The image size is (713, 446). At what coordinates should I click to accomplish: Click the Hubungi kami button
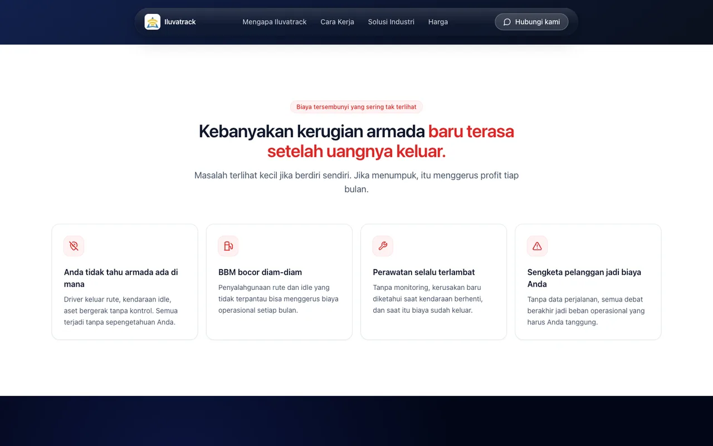tap(531, 22)
